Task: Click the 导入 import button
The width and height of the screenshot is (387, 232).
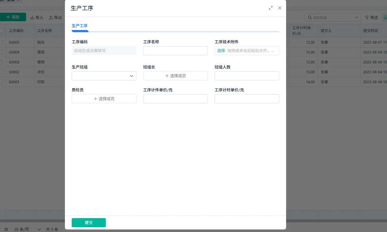Action: coord(37,18)
